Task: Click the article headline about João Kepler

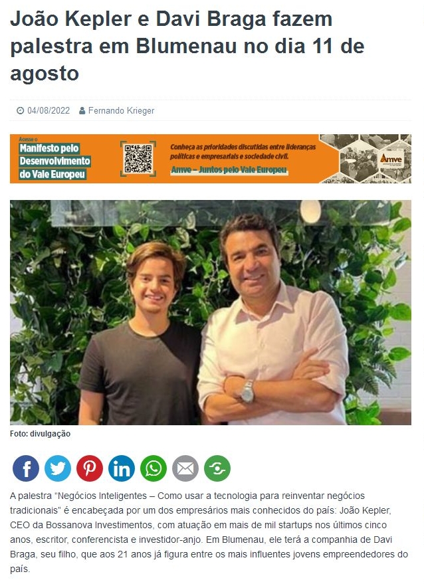Action: click(187, 46)
